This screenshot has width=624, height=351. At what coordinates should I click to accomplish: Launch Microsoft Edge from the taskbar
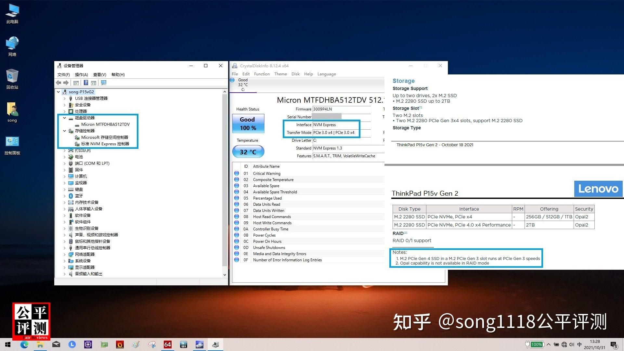click(25, 344)
